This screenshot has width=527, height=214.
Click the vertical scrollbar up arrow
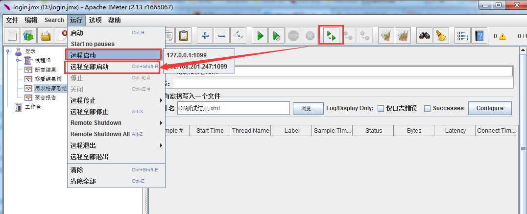click(x=523, y=50)
